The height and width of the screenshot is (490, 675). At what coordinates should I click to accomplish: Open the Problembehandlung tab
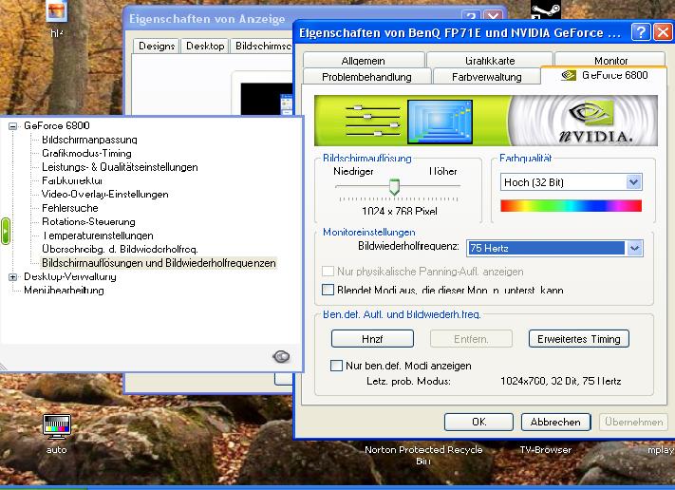(366, 77)
